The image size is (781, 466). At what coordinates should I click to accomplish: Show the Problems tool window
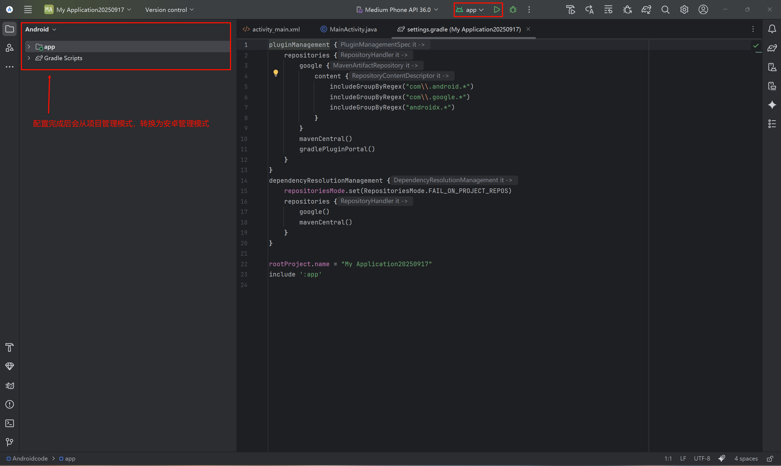9,404
